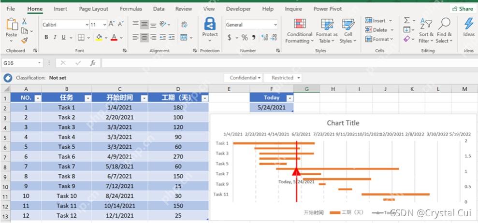
Task: Open Conditional Formatting menu
Action: pos(300,30)
